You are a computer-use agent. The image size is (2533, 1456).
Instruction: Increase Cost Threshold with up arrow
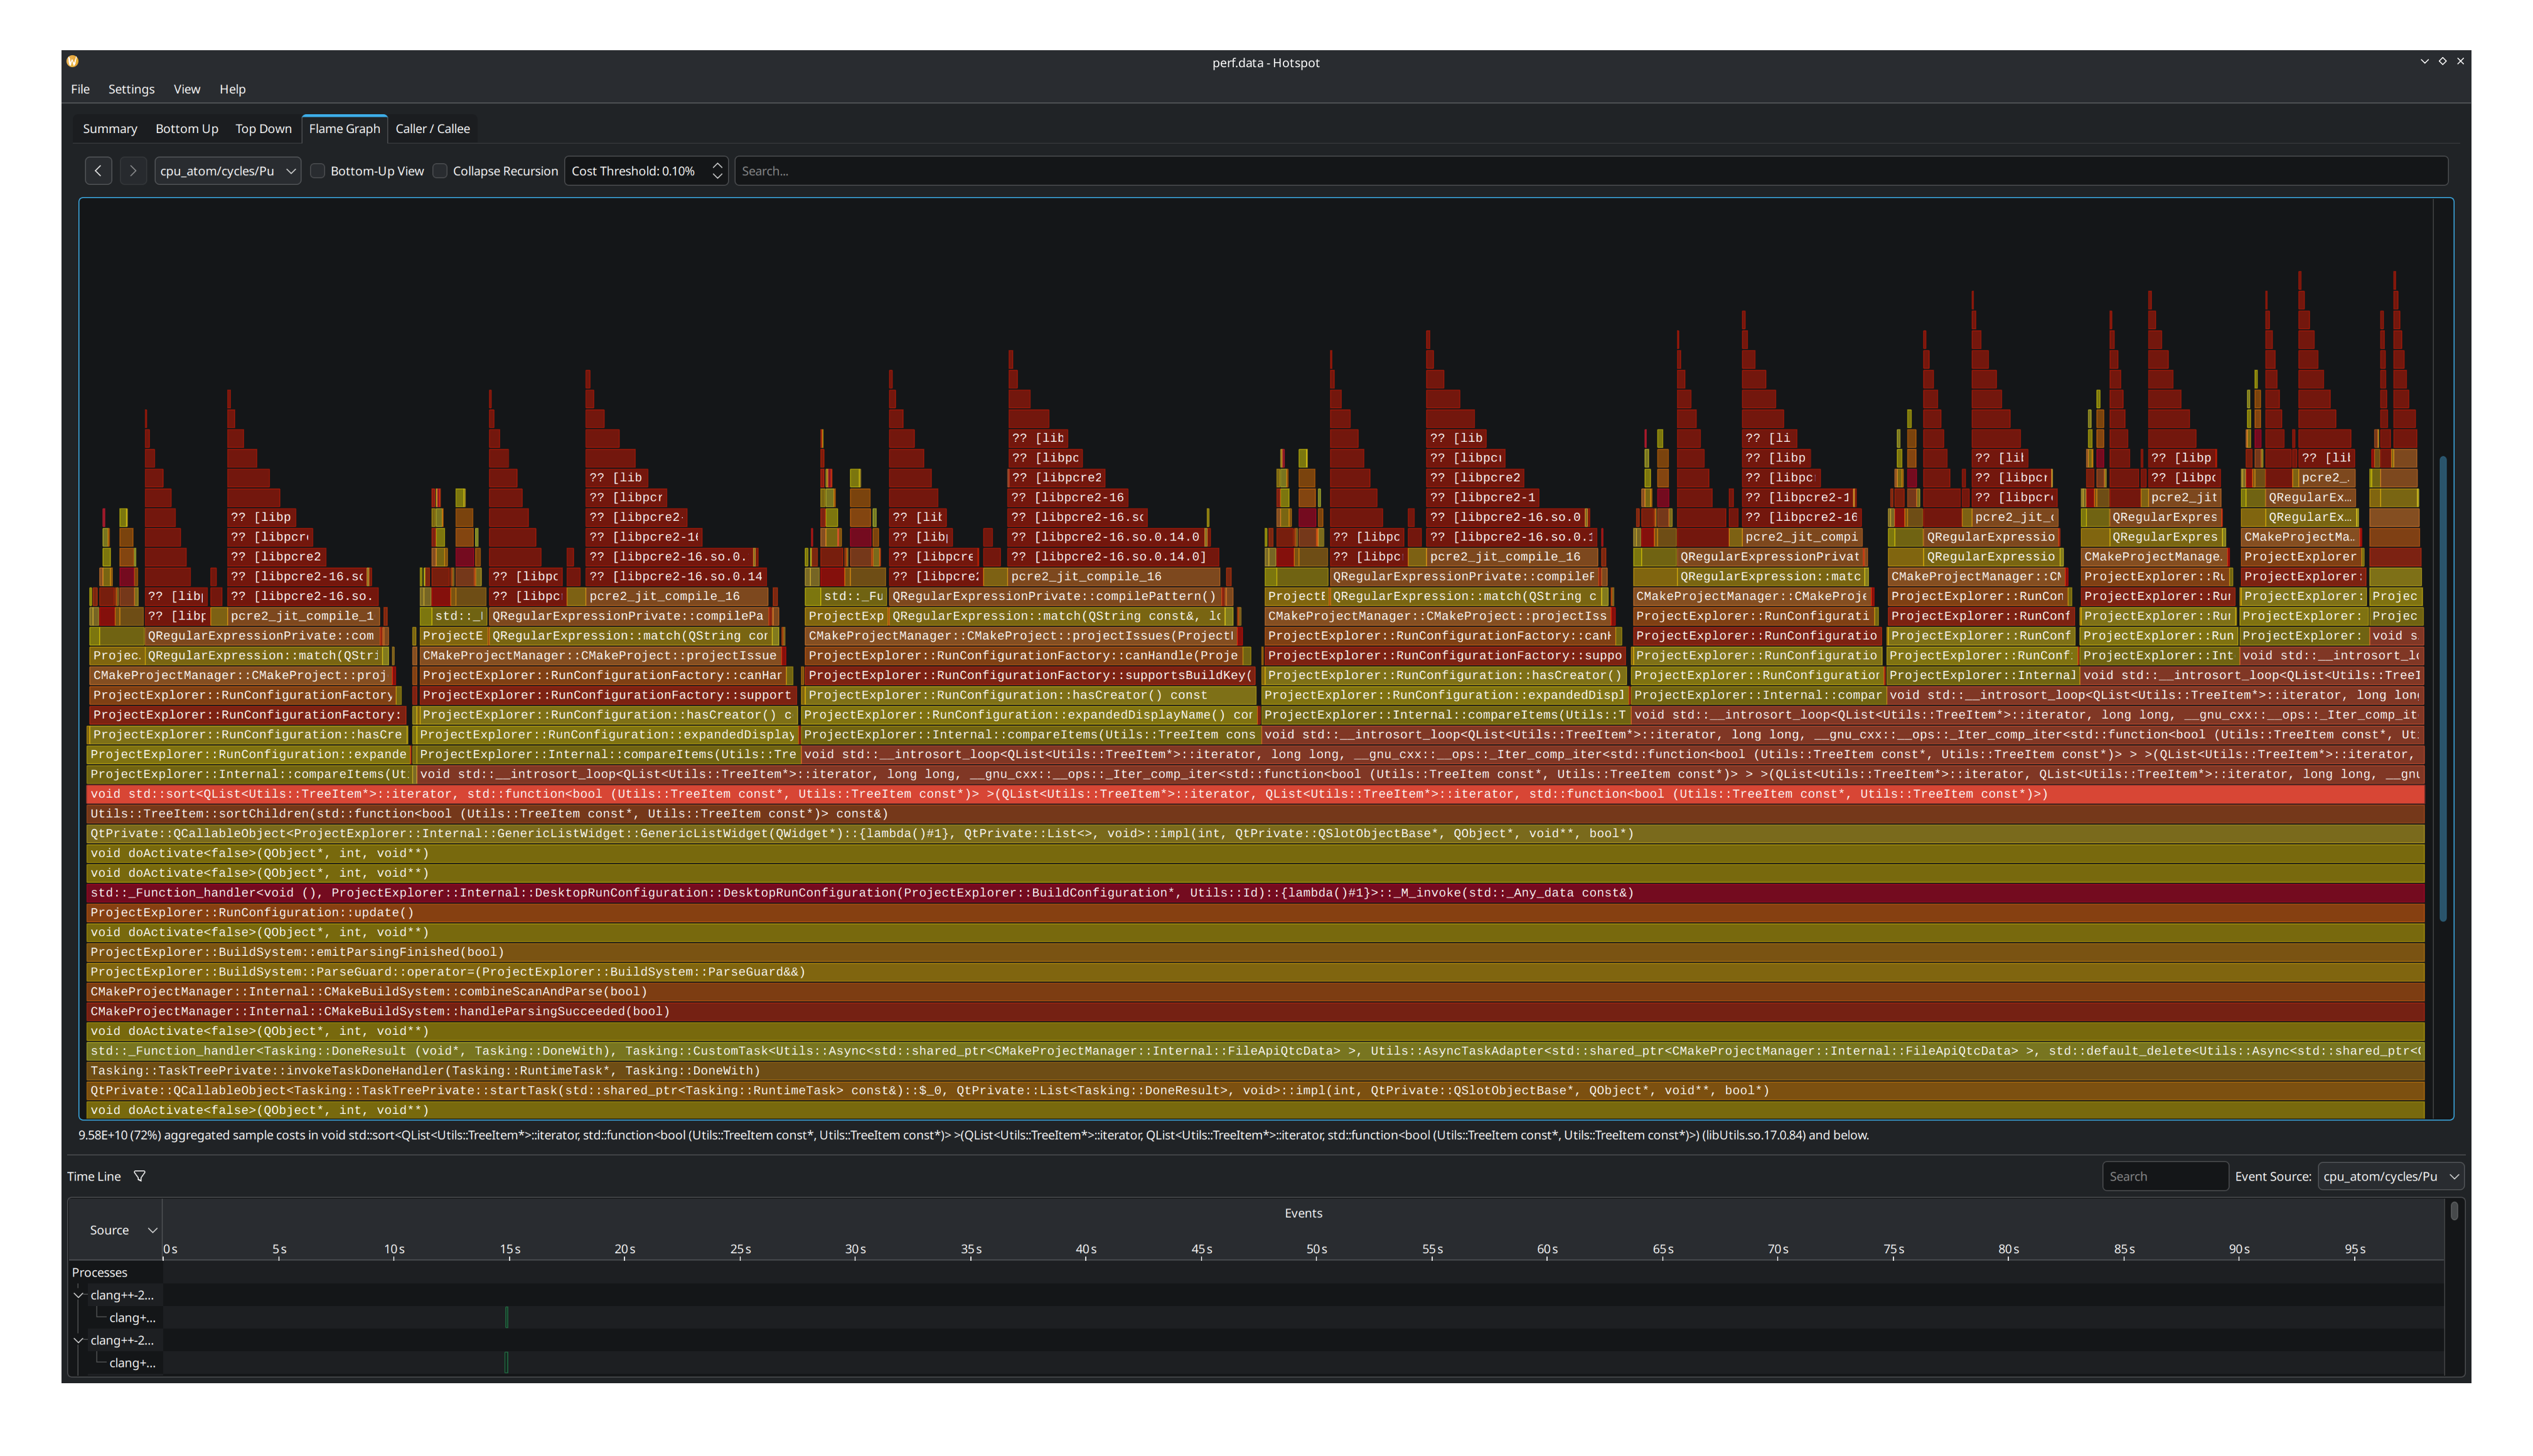717,165
